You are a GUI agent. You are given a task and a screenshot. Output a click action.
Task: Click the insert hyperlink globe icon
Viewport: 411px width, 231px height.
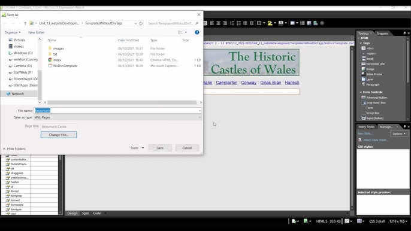coord(316,23)
